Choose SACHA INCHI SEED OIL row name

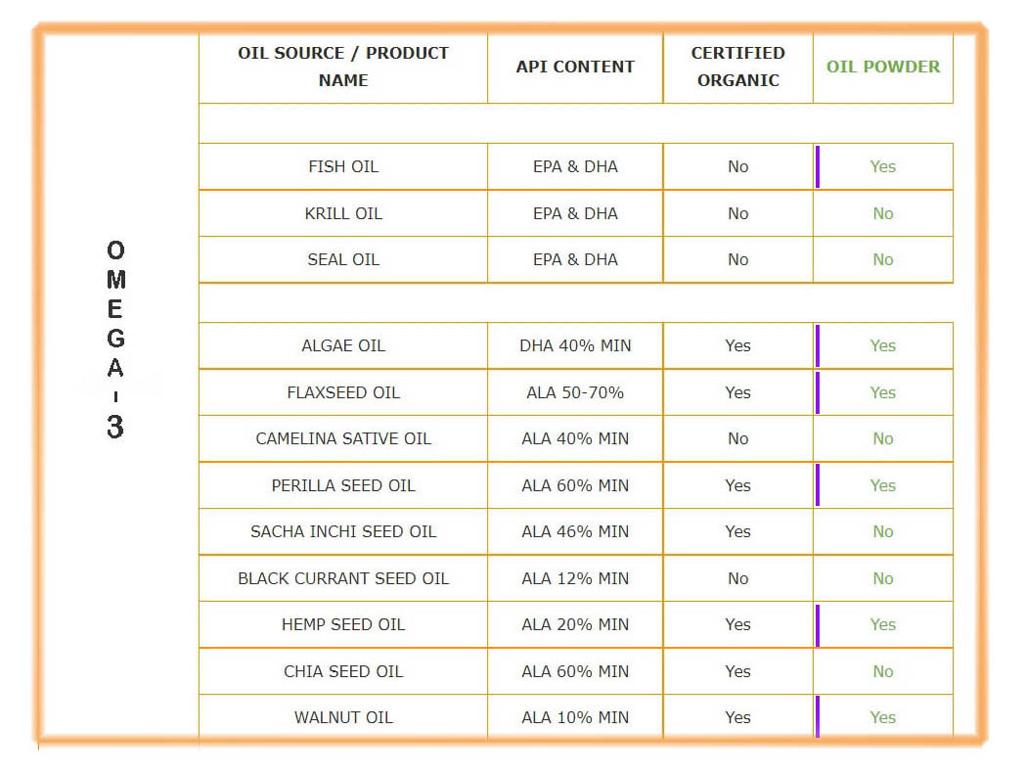pyautogui.click(x=343, y=531)
